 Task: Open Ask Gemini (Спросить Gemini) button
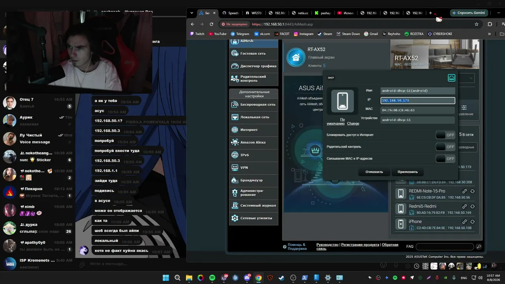469,13
